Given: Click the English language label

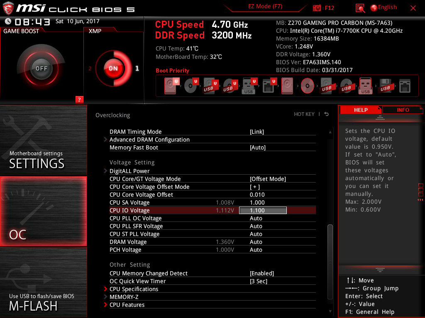Looking at the screenshot, I should (x=387, y=7).
